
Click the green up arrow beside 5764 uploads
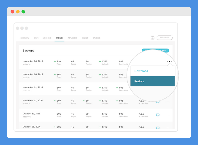point(100,75)
